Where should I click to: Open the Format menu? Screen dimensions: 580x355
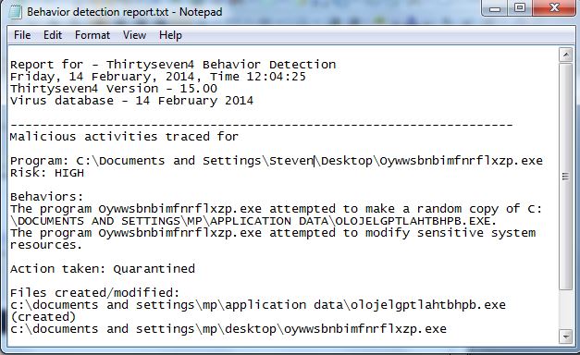pyautogui.click(x=93, y=35)
